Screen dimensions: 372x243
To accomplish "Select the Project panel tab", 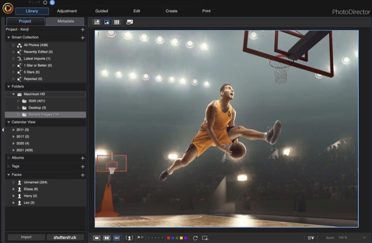I will click(26, 21).
